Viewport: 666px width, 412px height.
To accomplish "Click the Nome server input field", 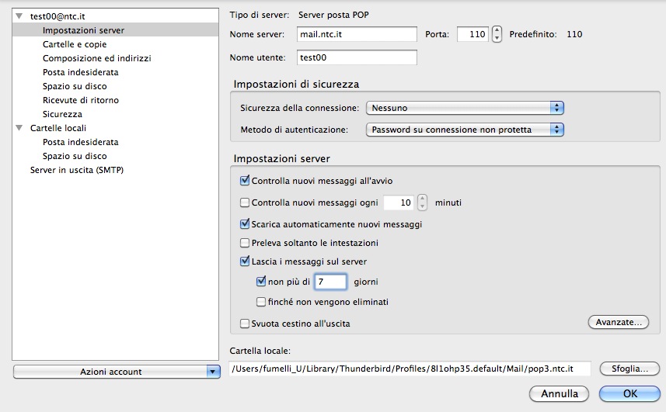I will (357, 34).
